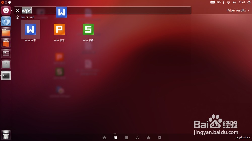Switch to the Videos lens
Image resolution: width=252 pixels, height=141 pixels.
pyautogui.click(x=160, y=138)
